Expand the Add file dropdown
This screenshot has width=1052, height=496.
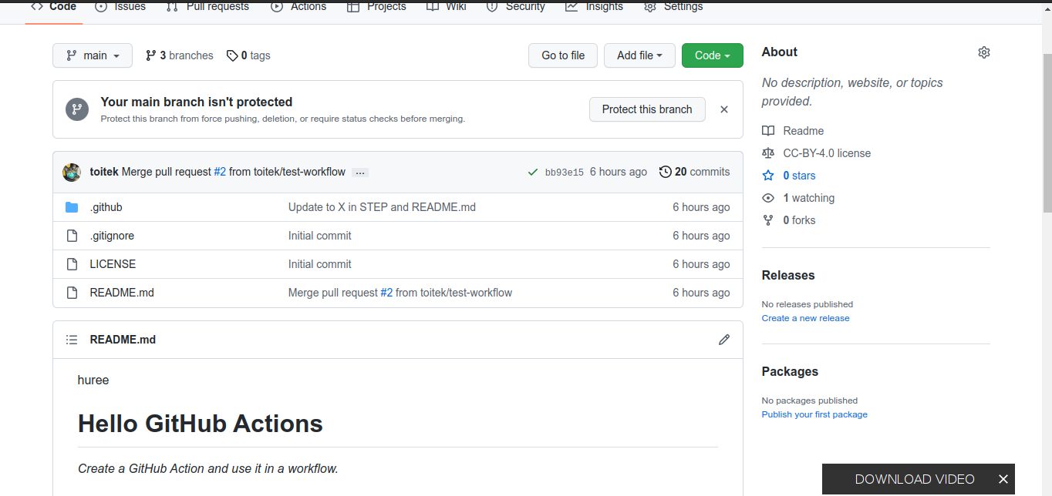(x=639, y=55)
